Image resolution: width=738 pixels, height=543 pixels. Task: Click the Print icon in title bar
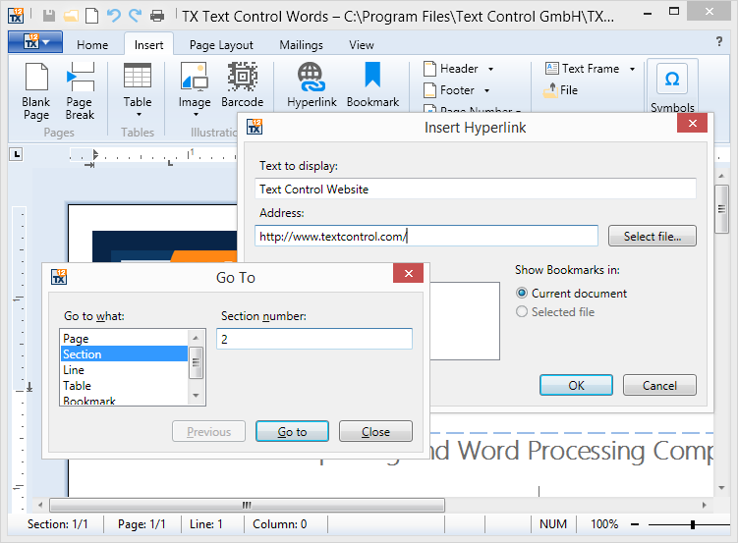157,16
